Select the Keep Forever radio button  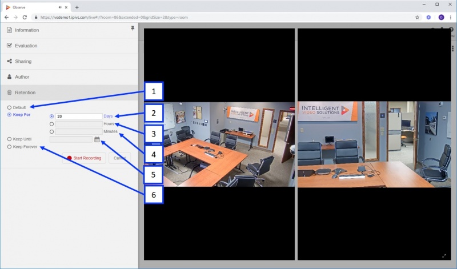pyautogui.click(x=9, y=147)
